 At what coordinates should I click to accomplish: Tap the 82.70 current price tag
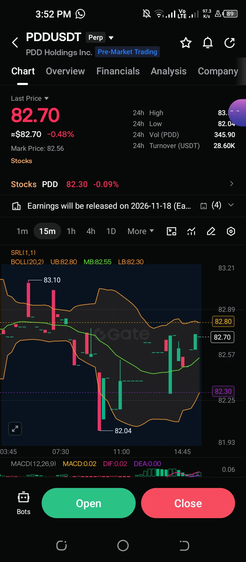[222, 337]
